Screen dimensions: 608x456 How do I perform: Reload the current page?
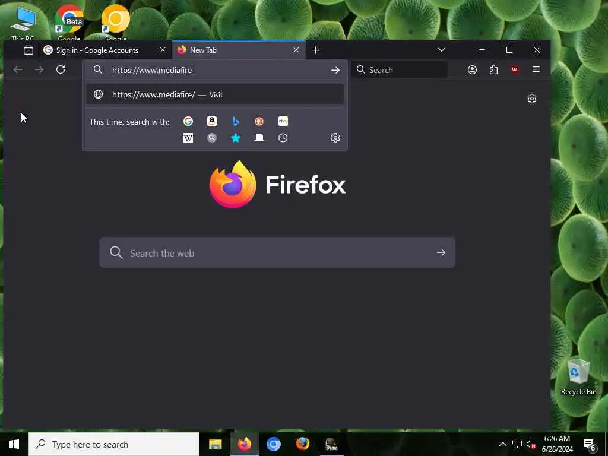click(61, 70)
